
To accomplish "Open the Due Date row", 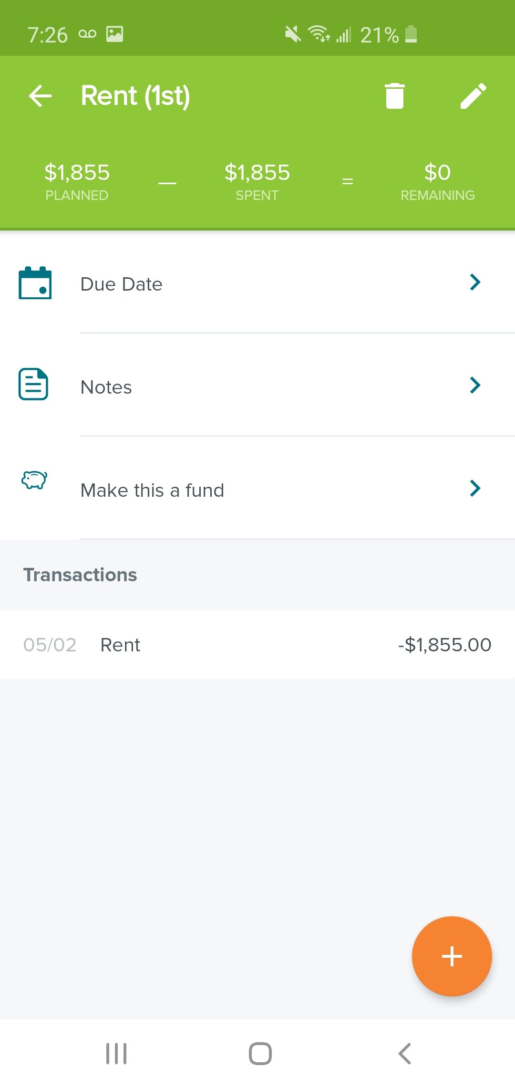I will coord(257,282).
